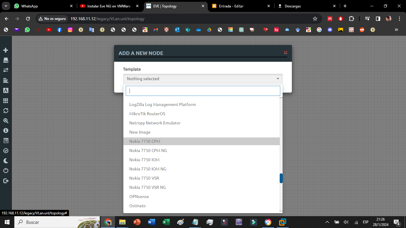The width and height of the screenshot is (406, 228).
Task: Open the Networks arrows sidebar icon
Action: coord(5,70)
